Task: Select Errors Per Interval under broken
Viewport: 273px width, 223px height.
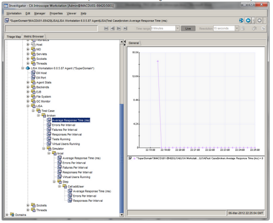Action: [63, 125]
